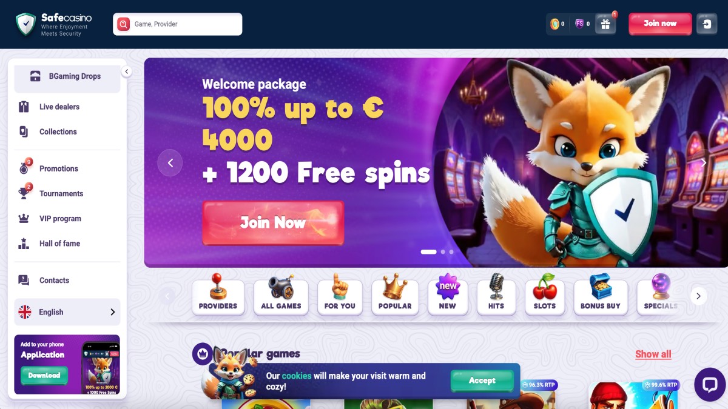The width and height of the screenshot is (728, 409).
Task: Select the second banner slide dot
Action: pyautogui.click(x=443, y=251)
